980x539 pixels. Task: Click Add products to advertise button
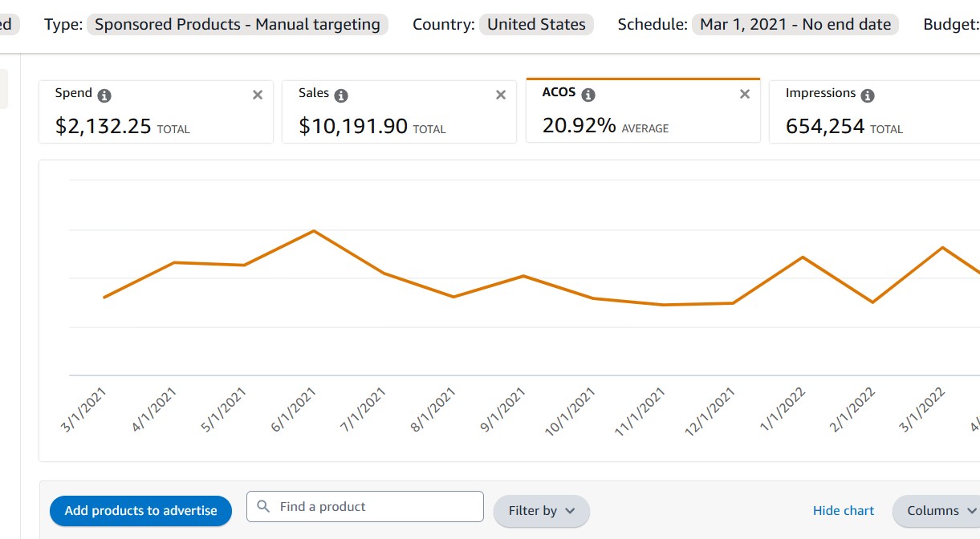[140, 511]
